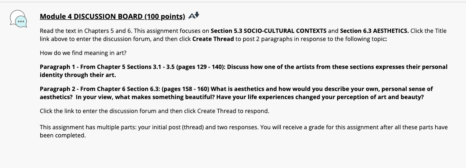Select the "Paragraph 1 - From Chapter 5" heading
The image size is (466, 168).
[x=83, y=67]
